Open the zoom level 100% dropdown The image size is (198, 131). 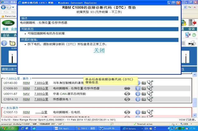click(x=191, y=124)
